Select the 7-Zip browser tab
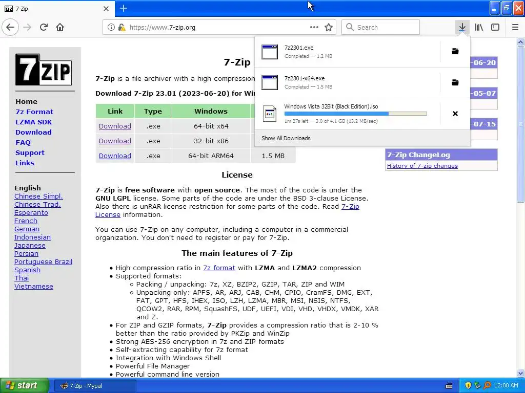This screenshot has height=393, width=525. (x=57, y=9)
